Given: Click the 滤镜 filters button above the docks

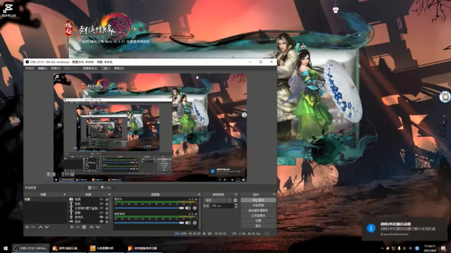Looking at the screenshot, I should [106, 188].
